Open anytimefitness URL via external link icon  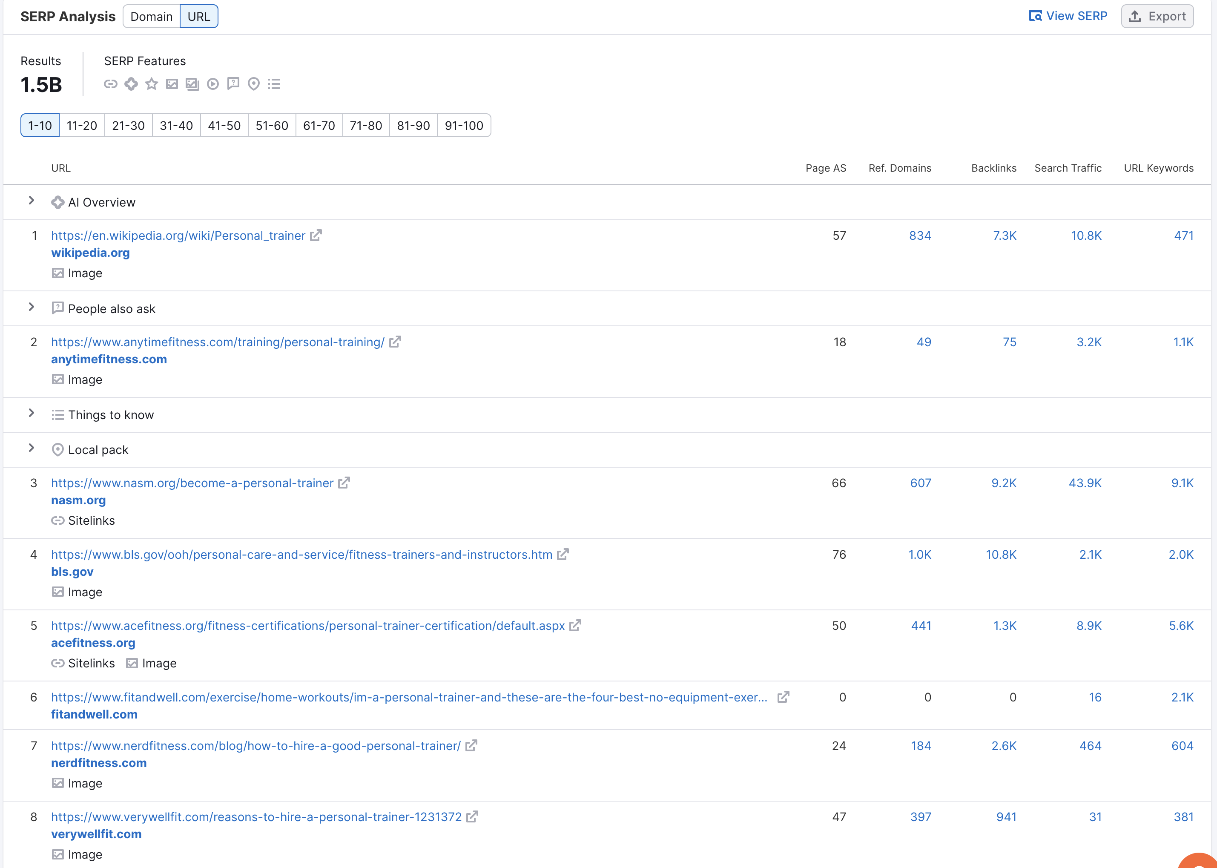pos(395,342)
